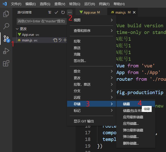Open Source Control view with 2 changes
The width and height of the screenshot is (166, 152).
pyautogui.click(x=6, y=39)
